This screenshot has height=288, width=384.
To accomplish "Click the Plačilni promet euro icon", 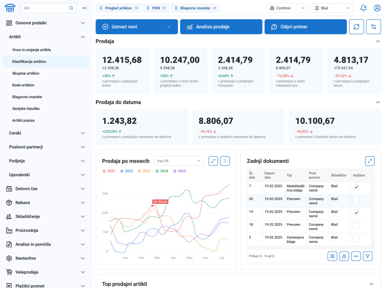I will pos(9,286).
